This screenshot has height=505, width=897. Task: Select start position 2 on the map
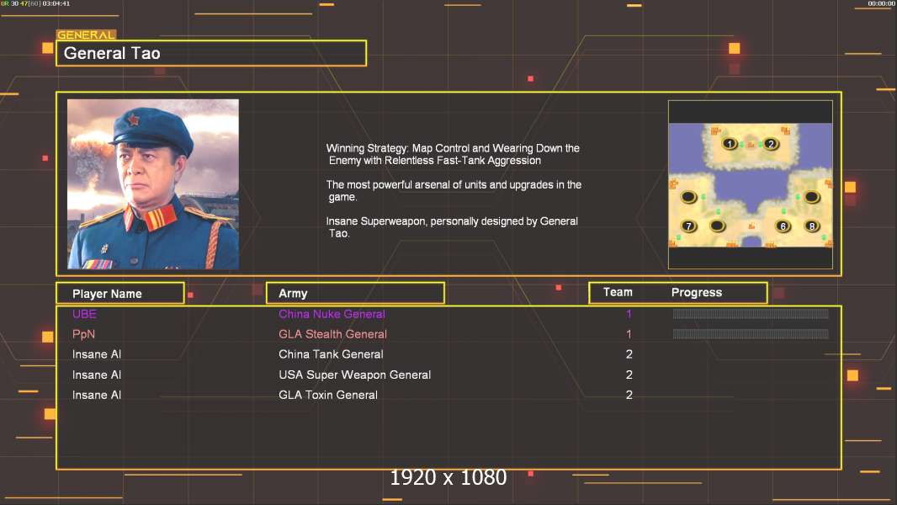click(x=771, y=144)
